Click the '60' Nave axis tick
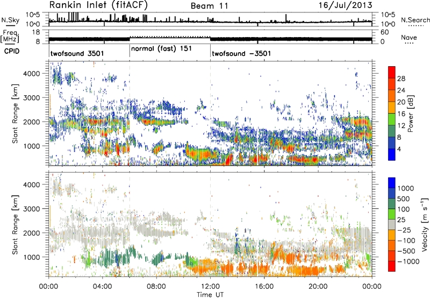This screenshot has height=298, width=430. pos(384,32)
